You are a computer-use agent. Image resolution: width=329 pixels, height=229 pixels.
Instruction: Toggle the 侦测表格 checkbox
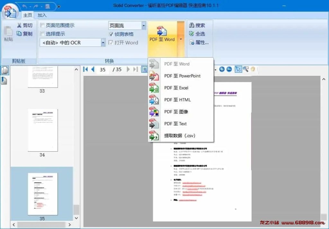pyautogui.click(x=111, y=34)
